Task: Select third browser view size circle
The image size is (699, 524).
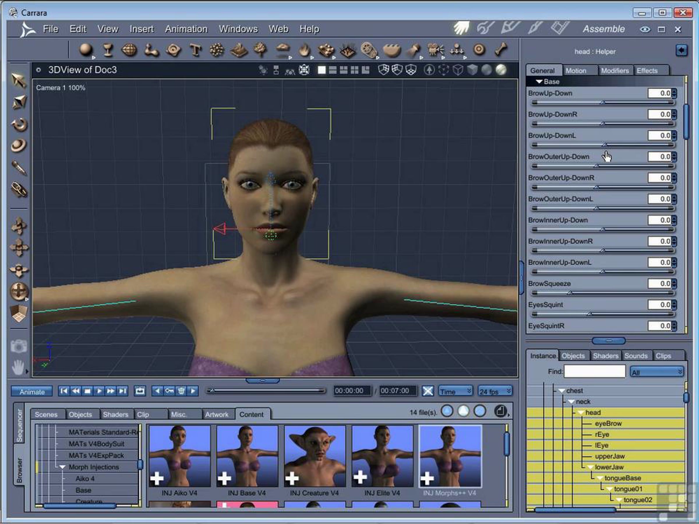Action: (x=480, y=411)
